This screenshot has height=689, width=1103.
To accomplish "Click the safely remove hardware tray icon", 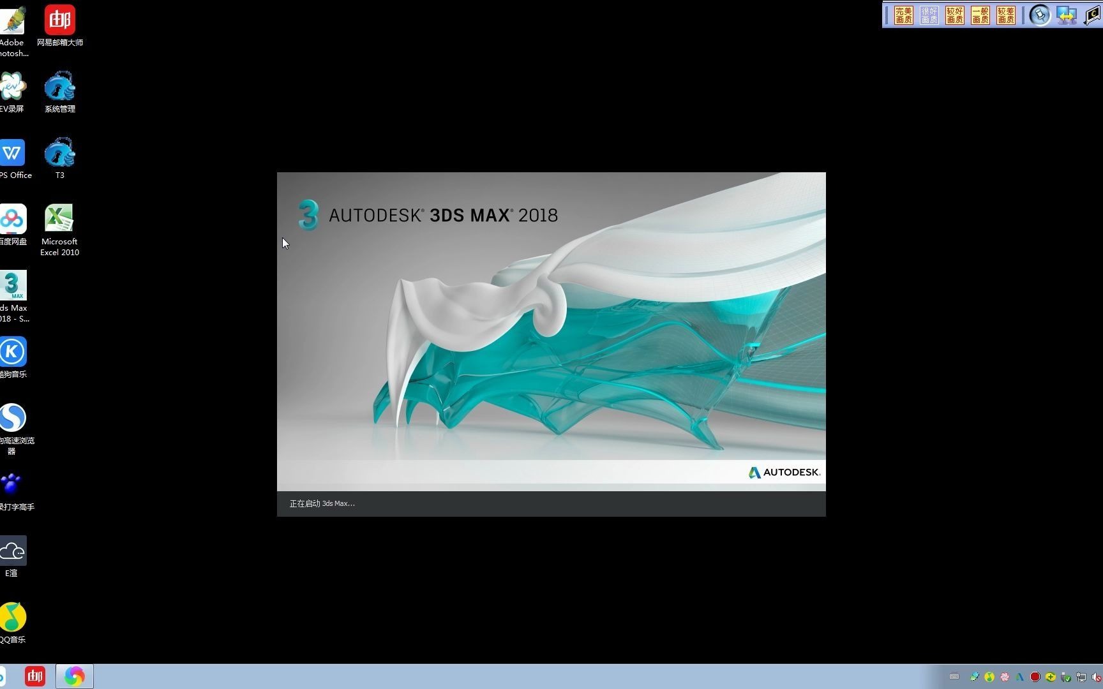I will coord(1066,677).
